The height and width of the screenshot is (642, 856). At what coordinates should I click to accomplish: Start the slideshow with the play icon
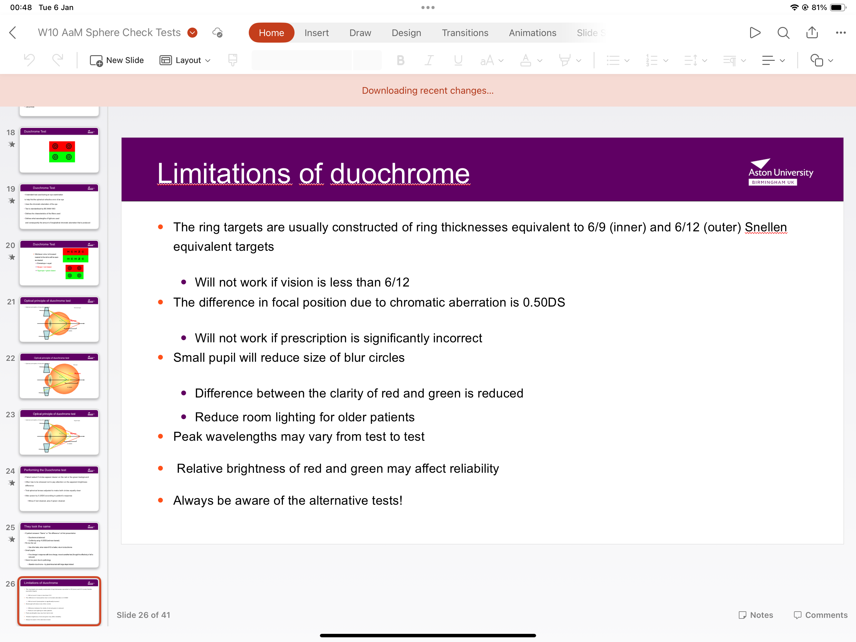pos(754,33)
